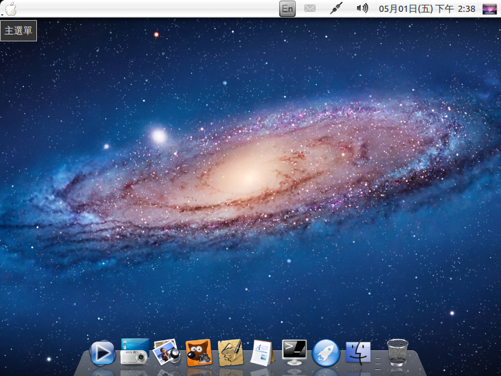The height and width of the screenshot is (376, 501).
Task: Click the Apple logo main menu
Action: (11, 9)
